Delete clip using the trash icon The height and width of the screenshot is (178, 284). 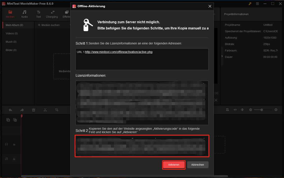[34, 110]
